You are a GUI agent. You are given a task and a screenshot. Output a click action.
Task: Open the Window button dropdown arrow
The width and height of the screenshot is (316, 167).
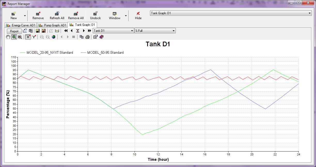click(x=126, y=16)
